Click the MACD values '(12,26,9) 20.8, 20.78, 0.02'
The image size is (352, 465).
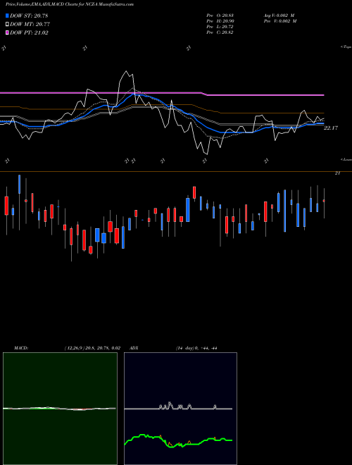(x=92, y=348)
